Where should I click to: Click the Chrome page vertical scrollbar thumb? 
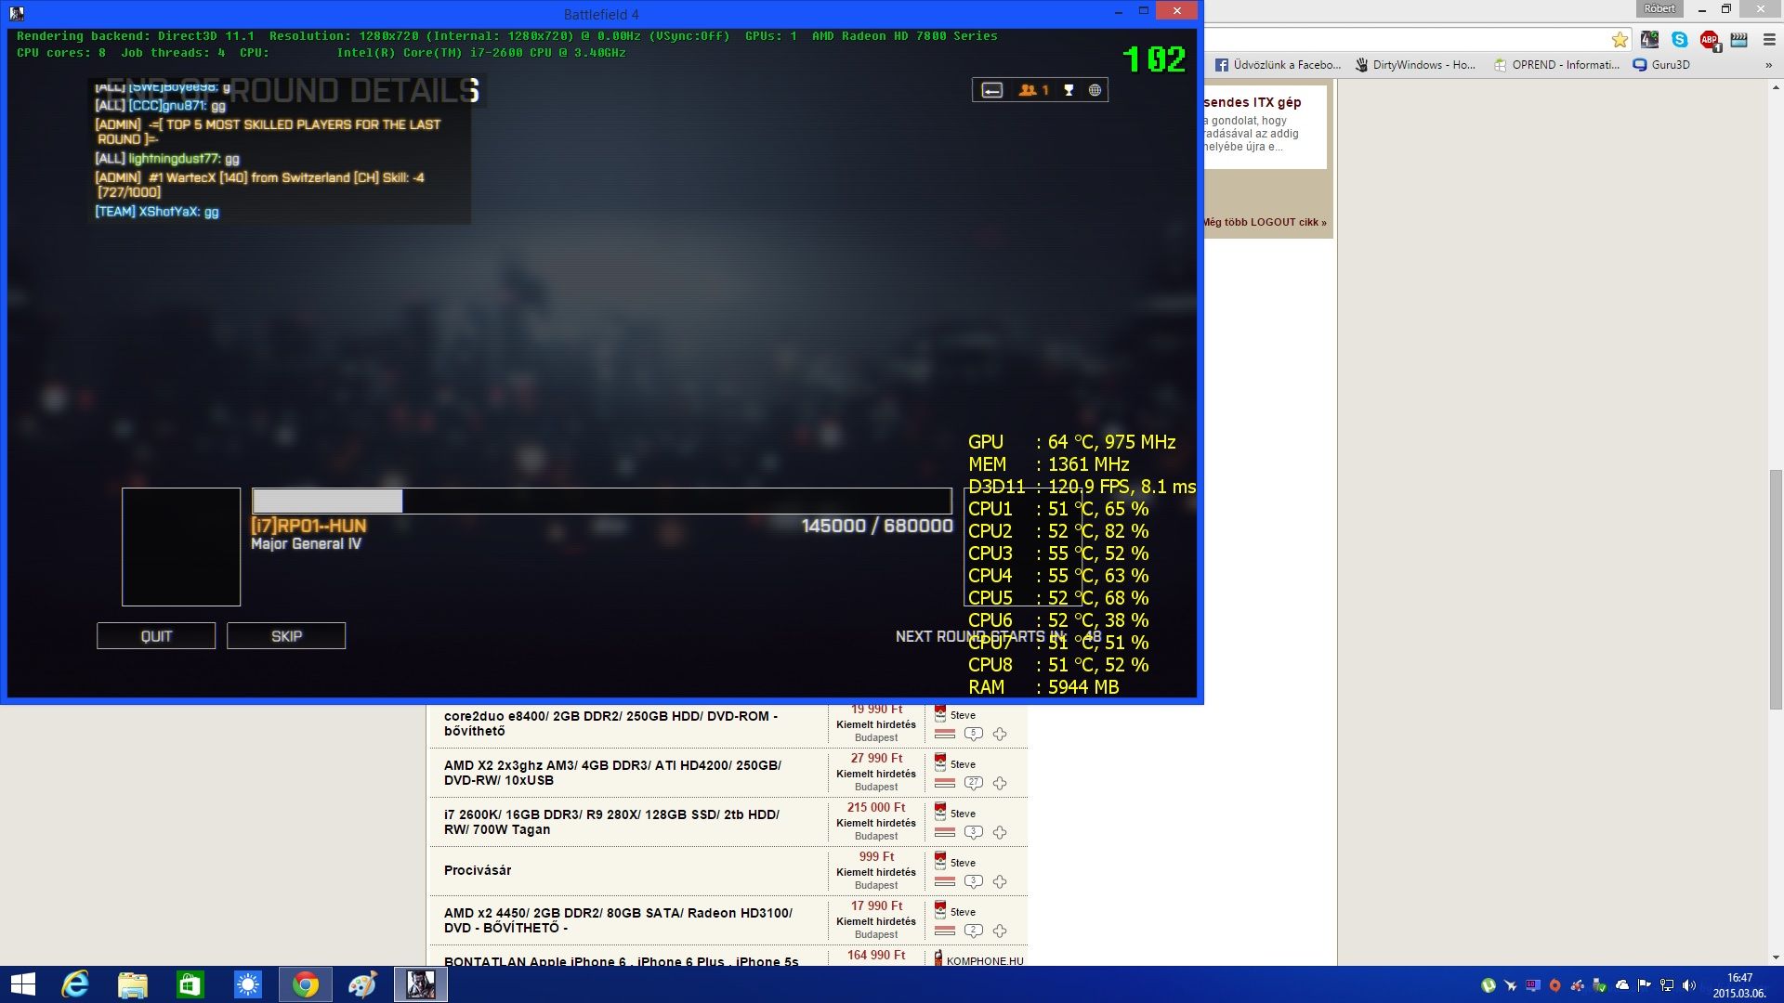1776,590
